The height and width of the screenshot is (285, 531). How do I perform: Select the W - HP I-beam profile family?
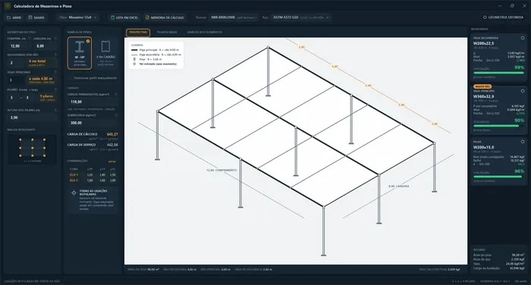click(80, 53)
